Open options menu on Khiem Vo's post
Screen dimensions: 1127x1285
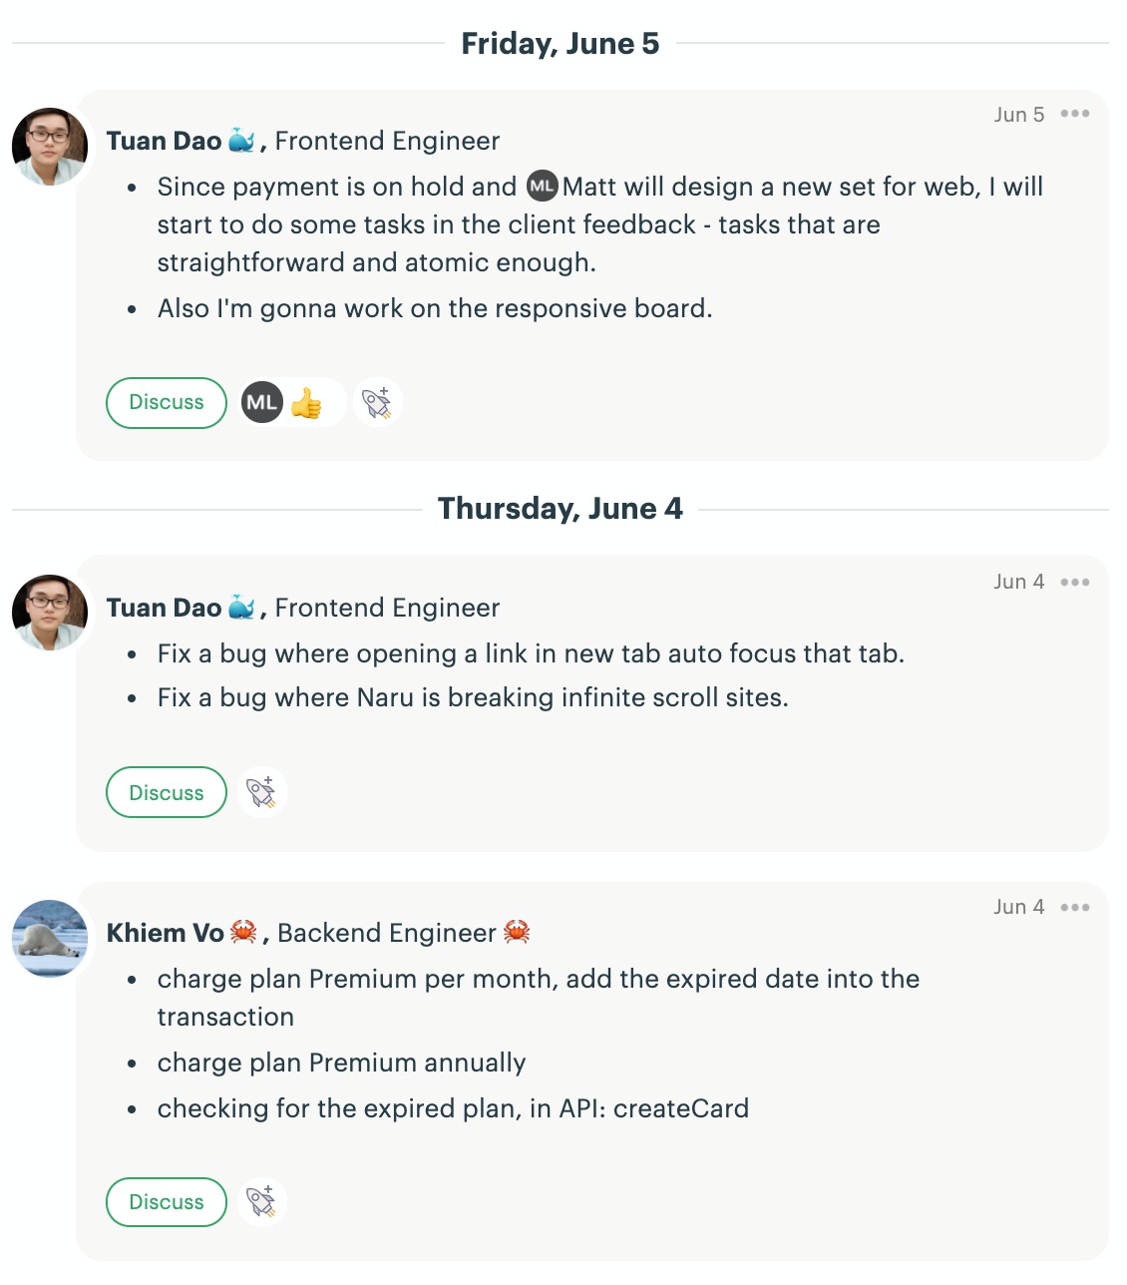coord(1075,907)
